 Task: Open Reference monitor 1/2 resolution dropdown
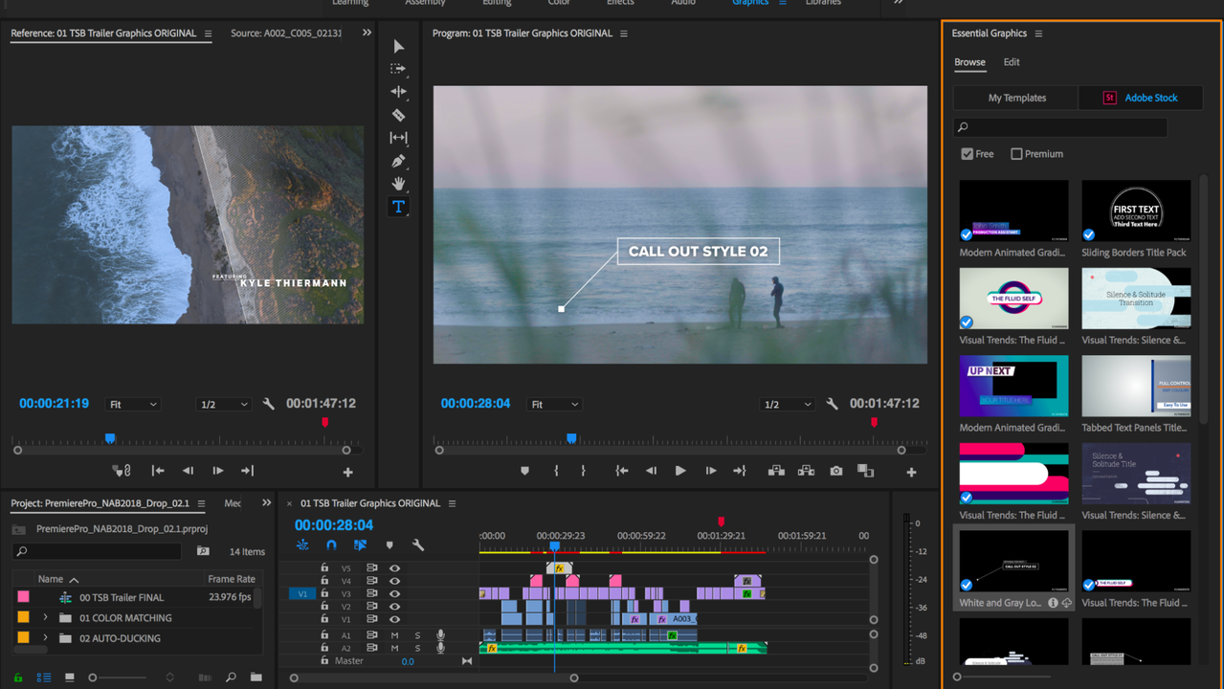[x=223, y=405]
